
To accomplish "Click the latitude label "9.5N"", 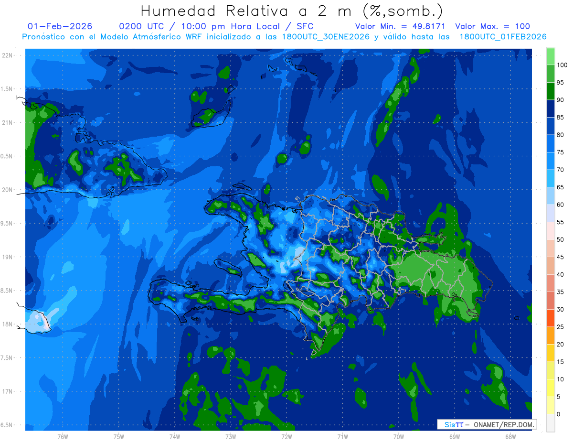I will click(x=7, y=223).
